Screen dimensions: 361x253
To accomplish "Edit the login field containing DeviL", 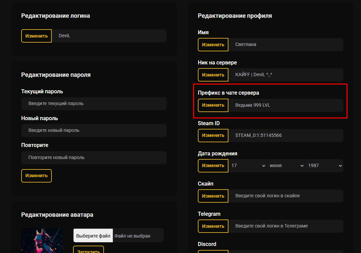I will pyautogui.click(x=109, y=36).
